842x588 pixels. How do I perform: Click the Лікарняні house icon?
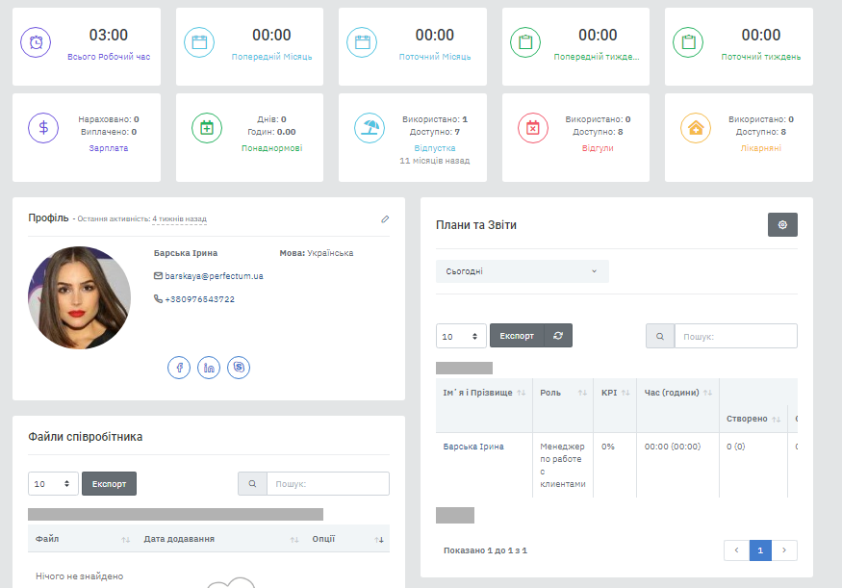click(x=696, y=128)
